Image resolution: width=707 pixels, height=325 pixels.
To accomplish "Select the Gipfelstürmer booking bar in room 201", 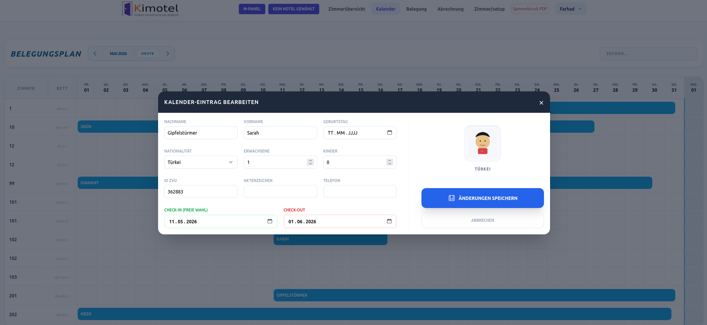I will 474,295.
